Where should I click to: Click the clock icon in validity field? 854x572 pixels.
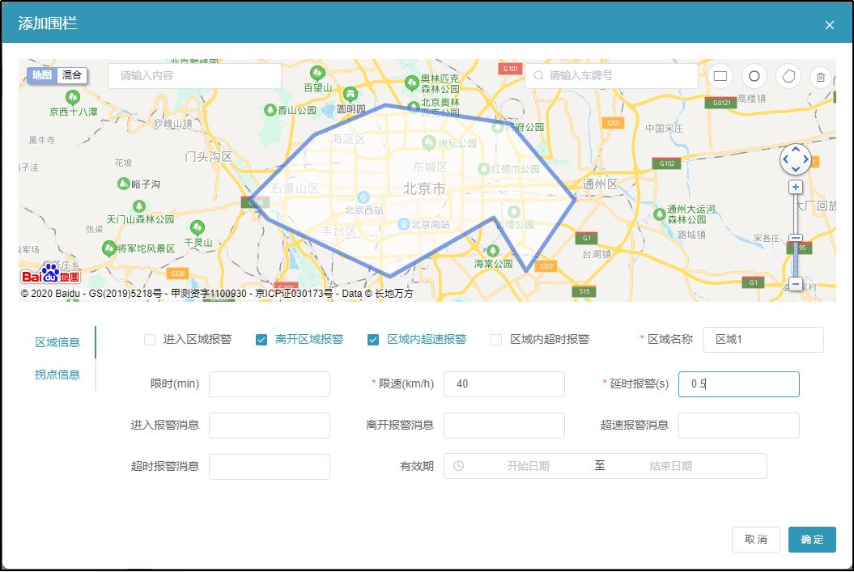click(459, 466)
